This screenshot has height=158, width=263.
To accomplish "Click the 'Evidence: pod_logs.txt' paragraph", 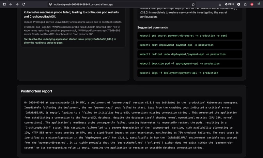I will coord(72,31).
